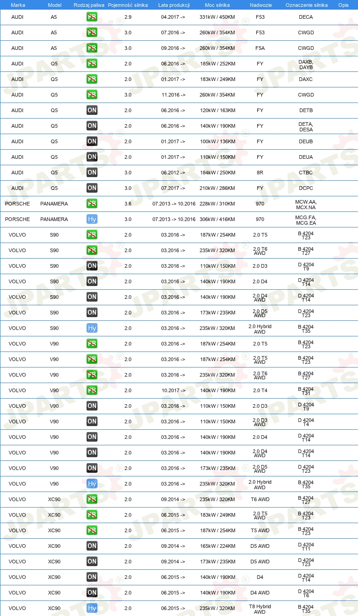The image size is (358, 616).
Task: Click the ON diesel icon for Audi Q5 DCPC
Action: click(x=92, y=188)
